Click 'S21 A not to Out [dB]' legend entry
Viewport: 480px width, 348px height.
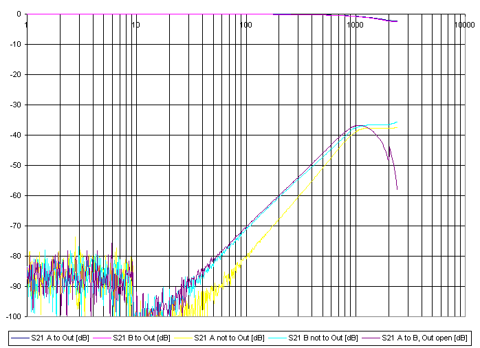coord(229,338)
